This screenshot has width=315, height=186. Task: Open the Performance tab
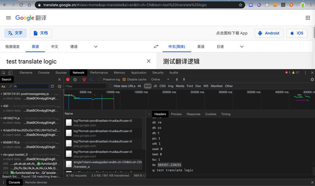[99, 72]
